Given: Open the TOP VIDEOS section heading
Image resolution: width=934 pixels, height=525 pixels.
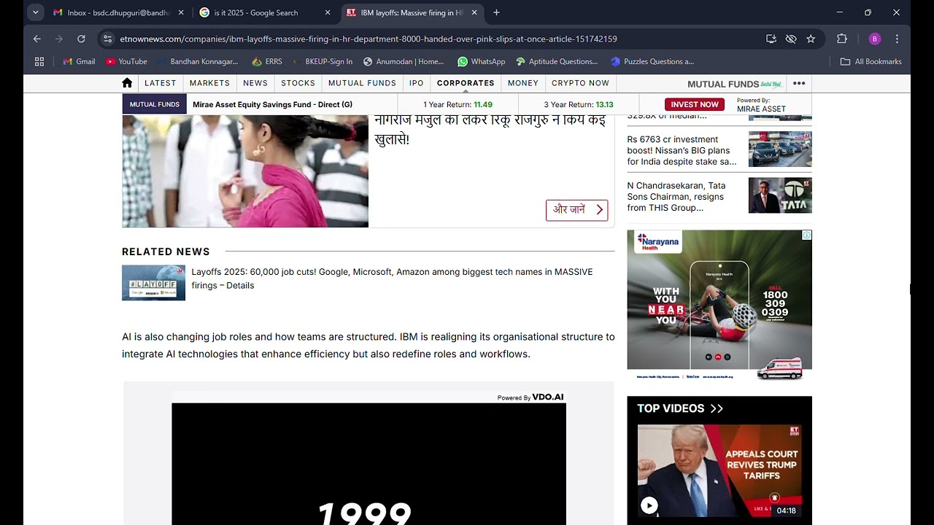Looking at the screenshot, I should pos(680,408).
